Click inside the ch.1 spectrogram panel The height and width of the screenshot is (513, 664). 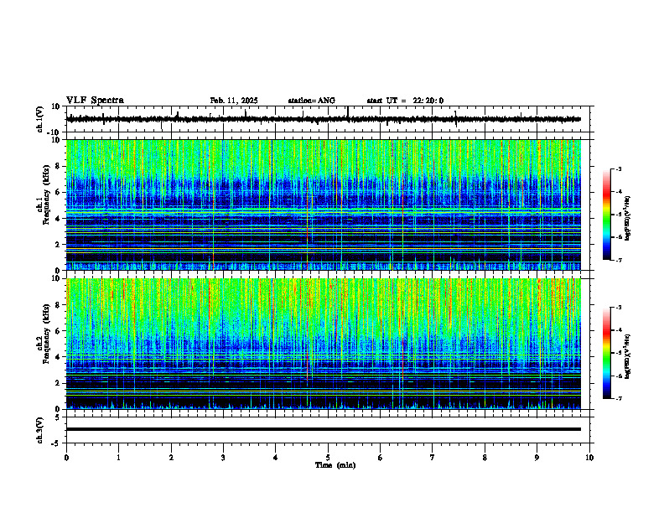(324, 205)
